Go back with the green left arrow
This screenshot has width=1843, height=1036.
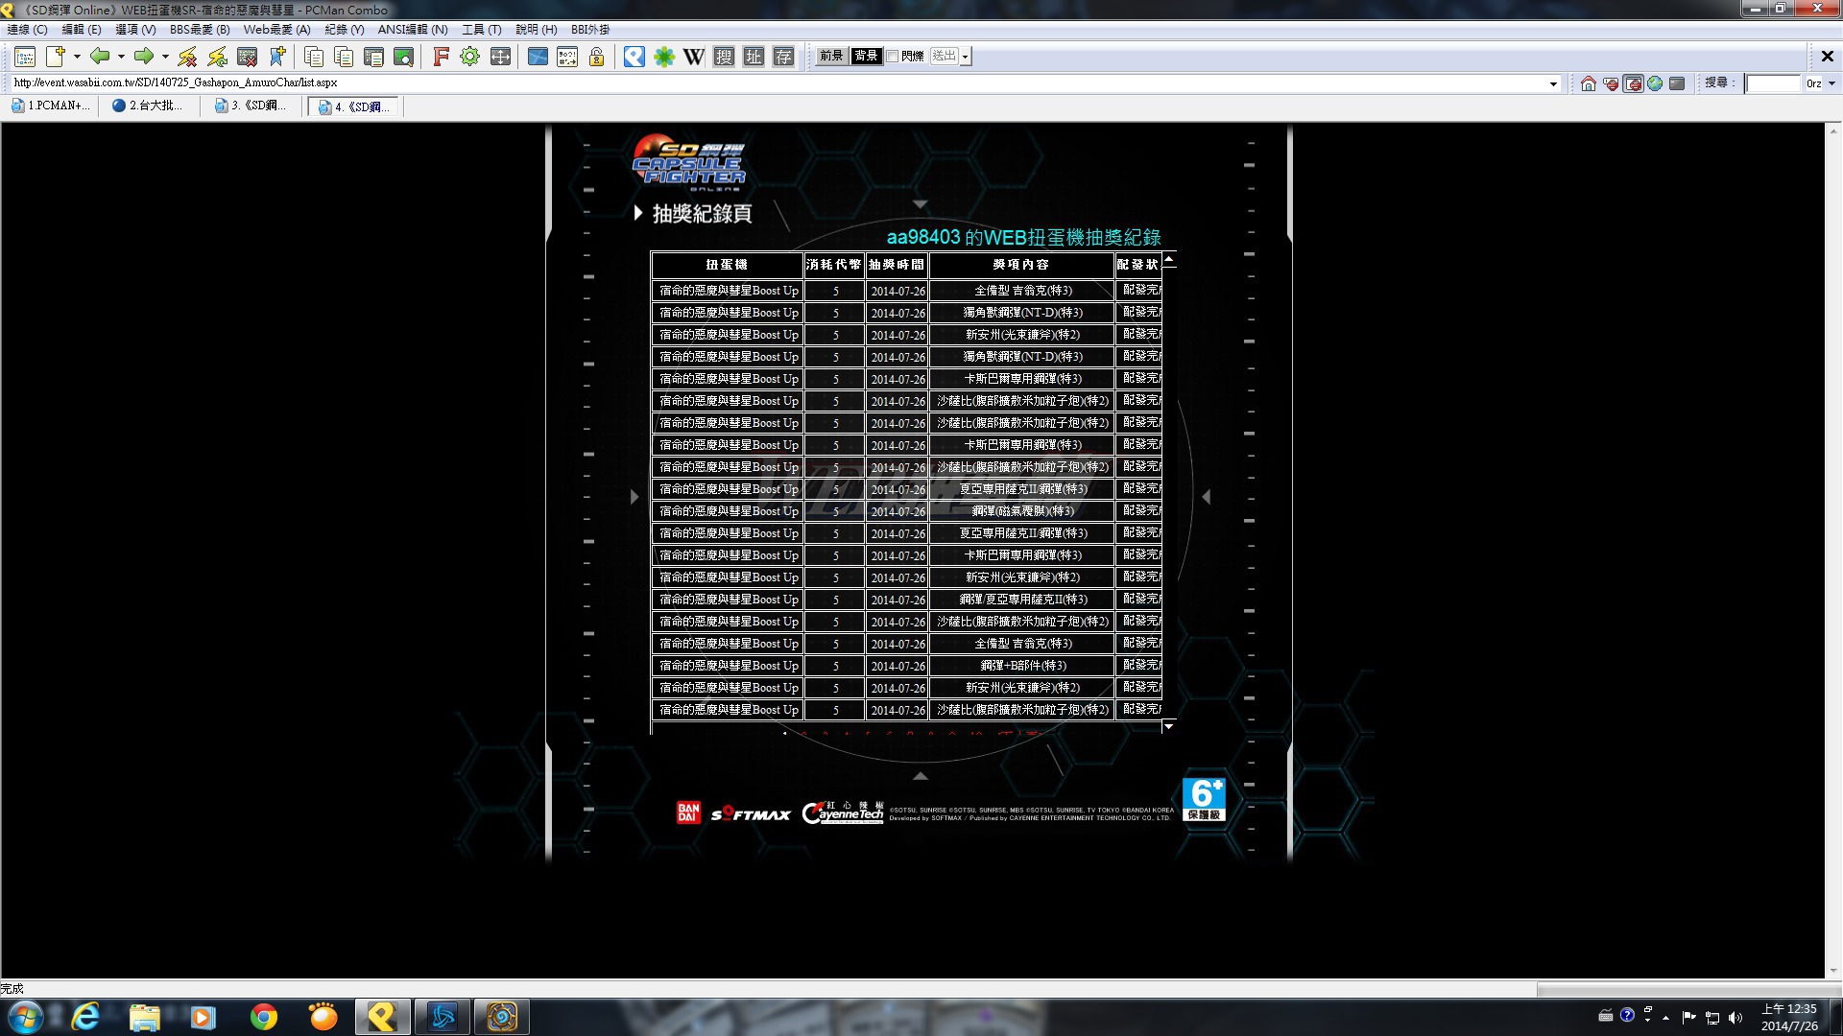100,57
